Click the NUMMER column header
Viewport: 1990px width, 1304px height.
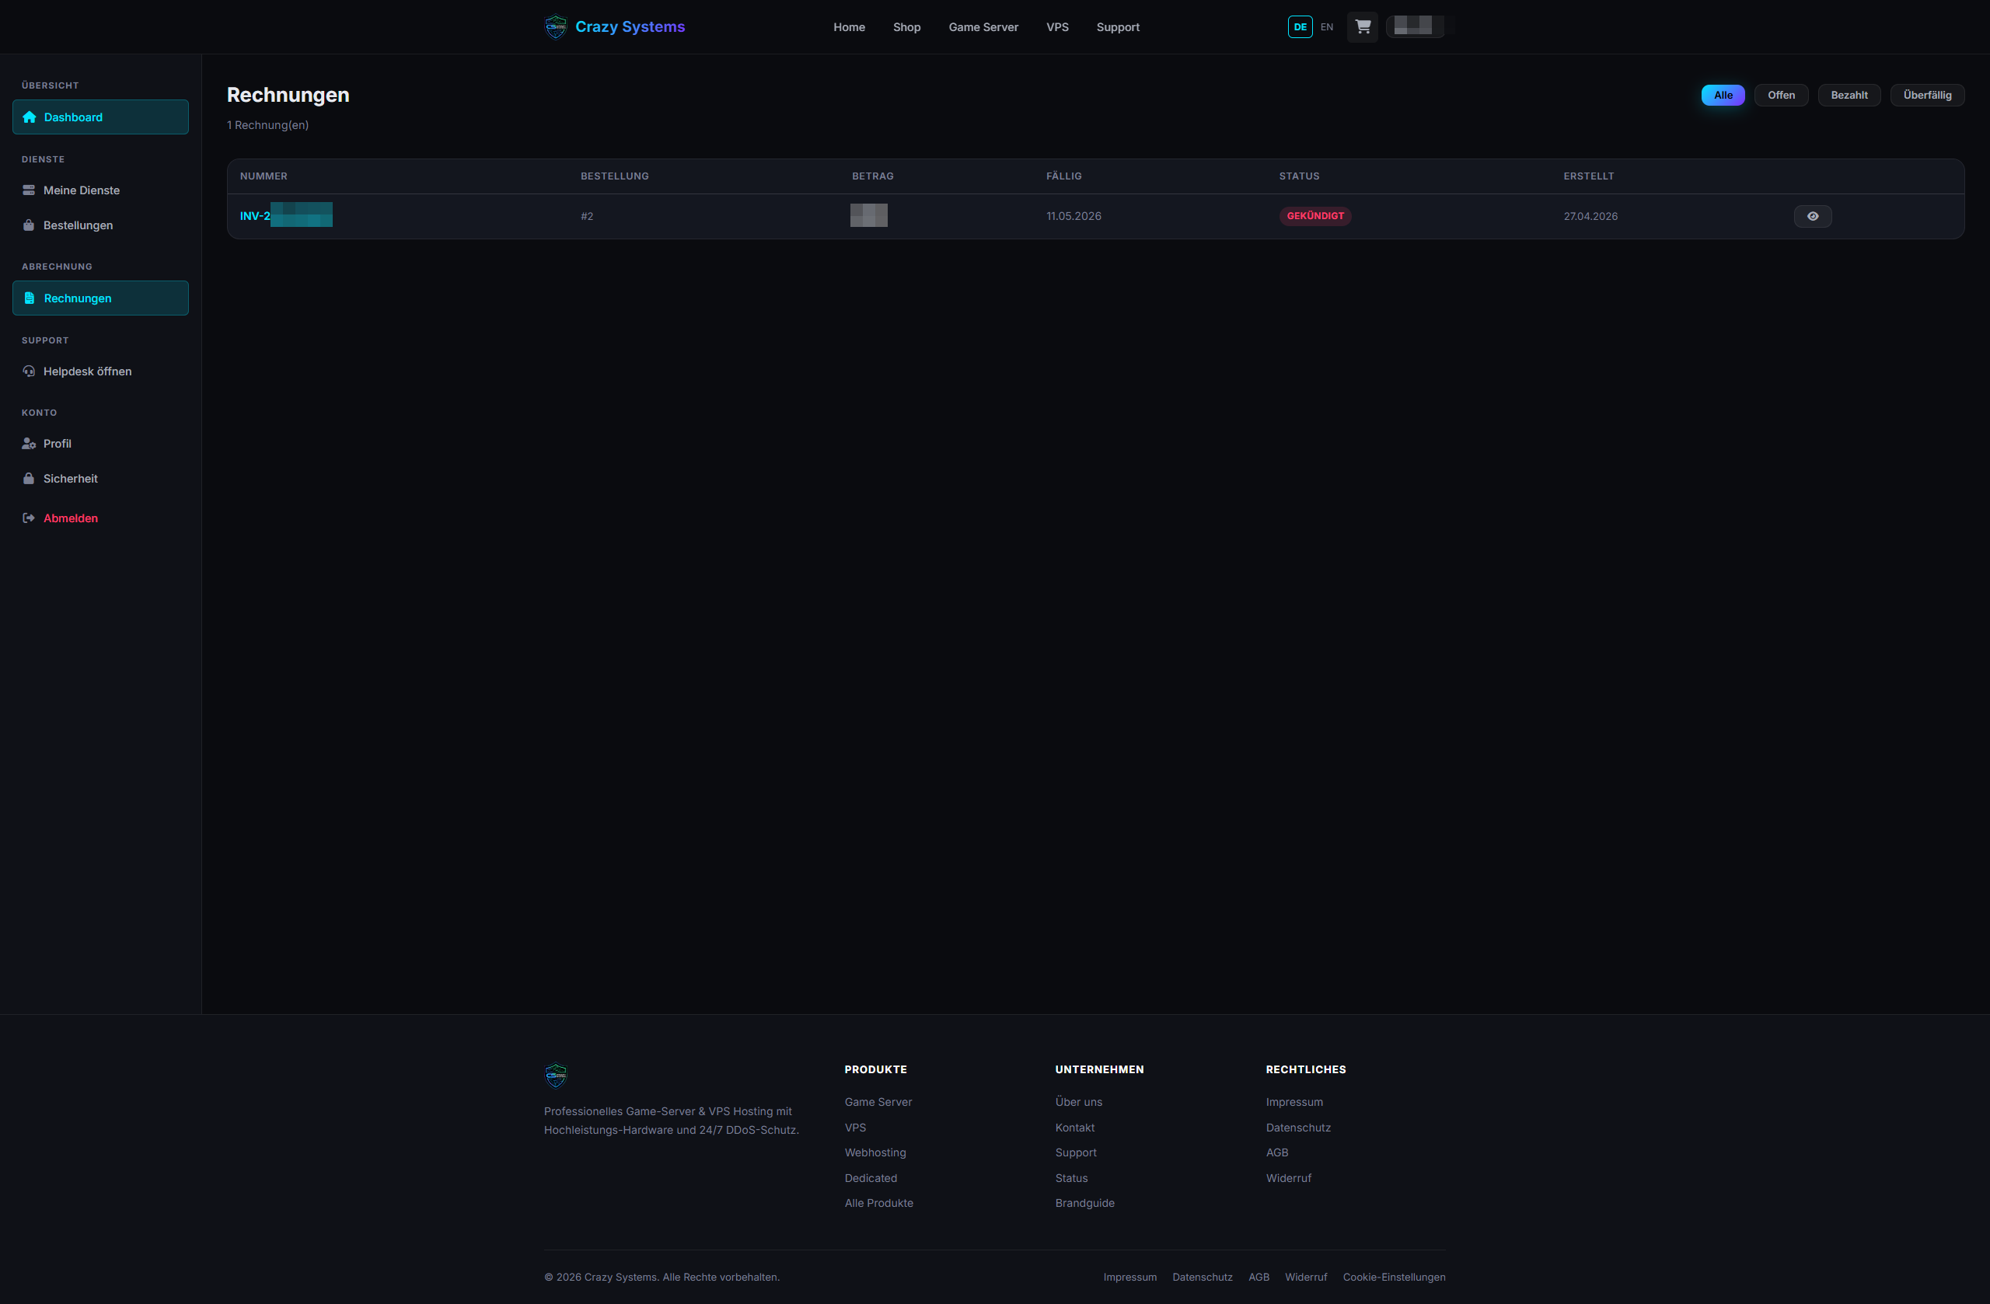[264, 176]
